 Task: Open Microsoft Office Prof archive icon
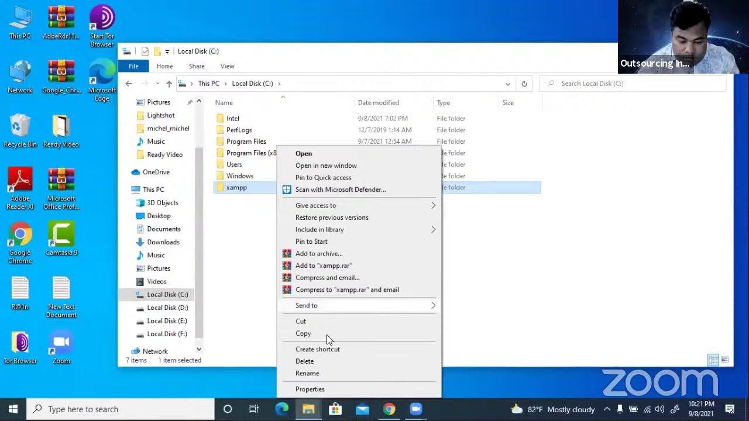click(61, 188)
